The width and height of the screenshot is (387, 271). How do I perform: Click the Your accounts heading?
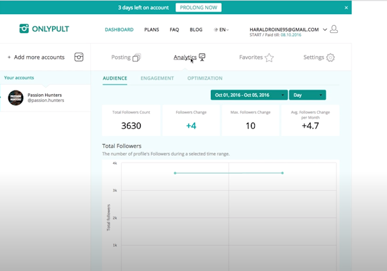pyautogui.click(x=19, y=77)
